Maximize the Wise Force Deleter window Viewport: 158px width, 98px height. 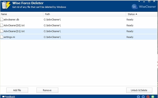tap(149, 1)
